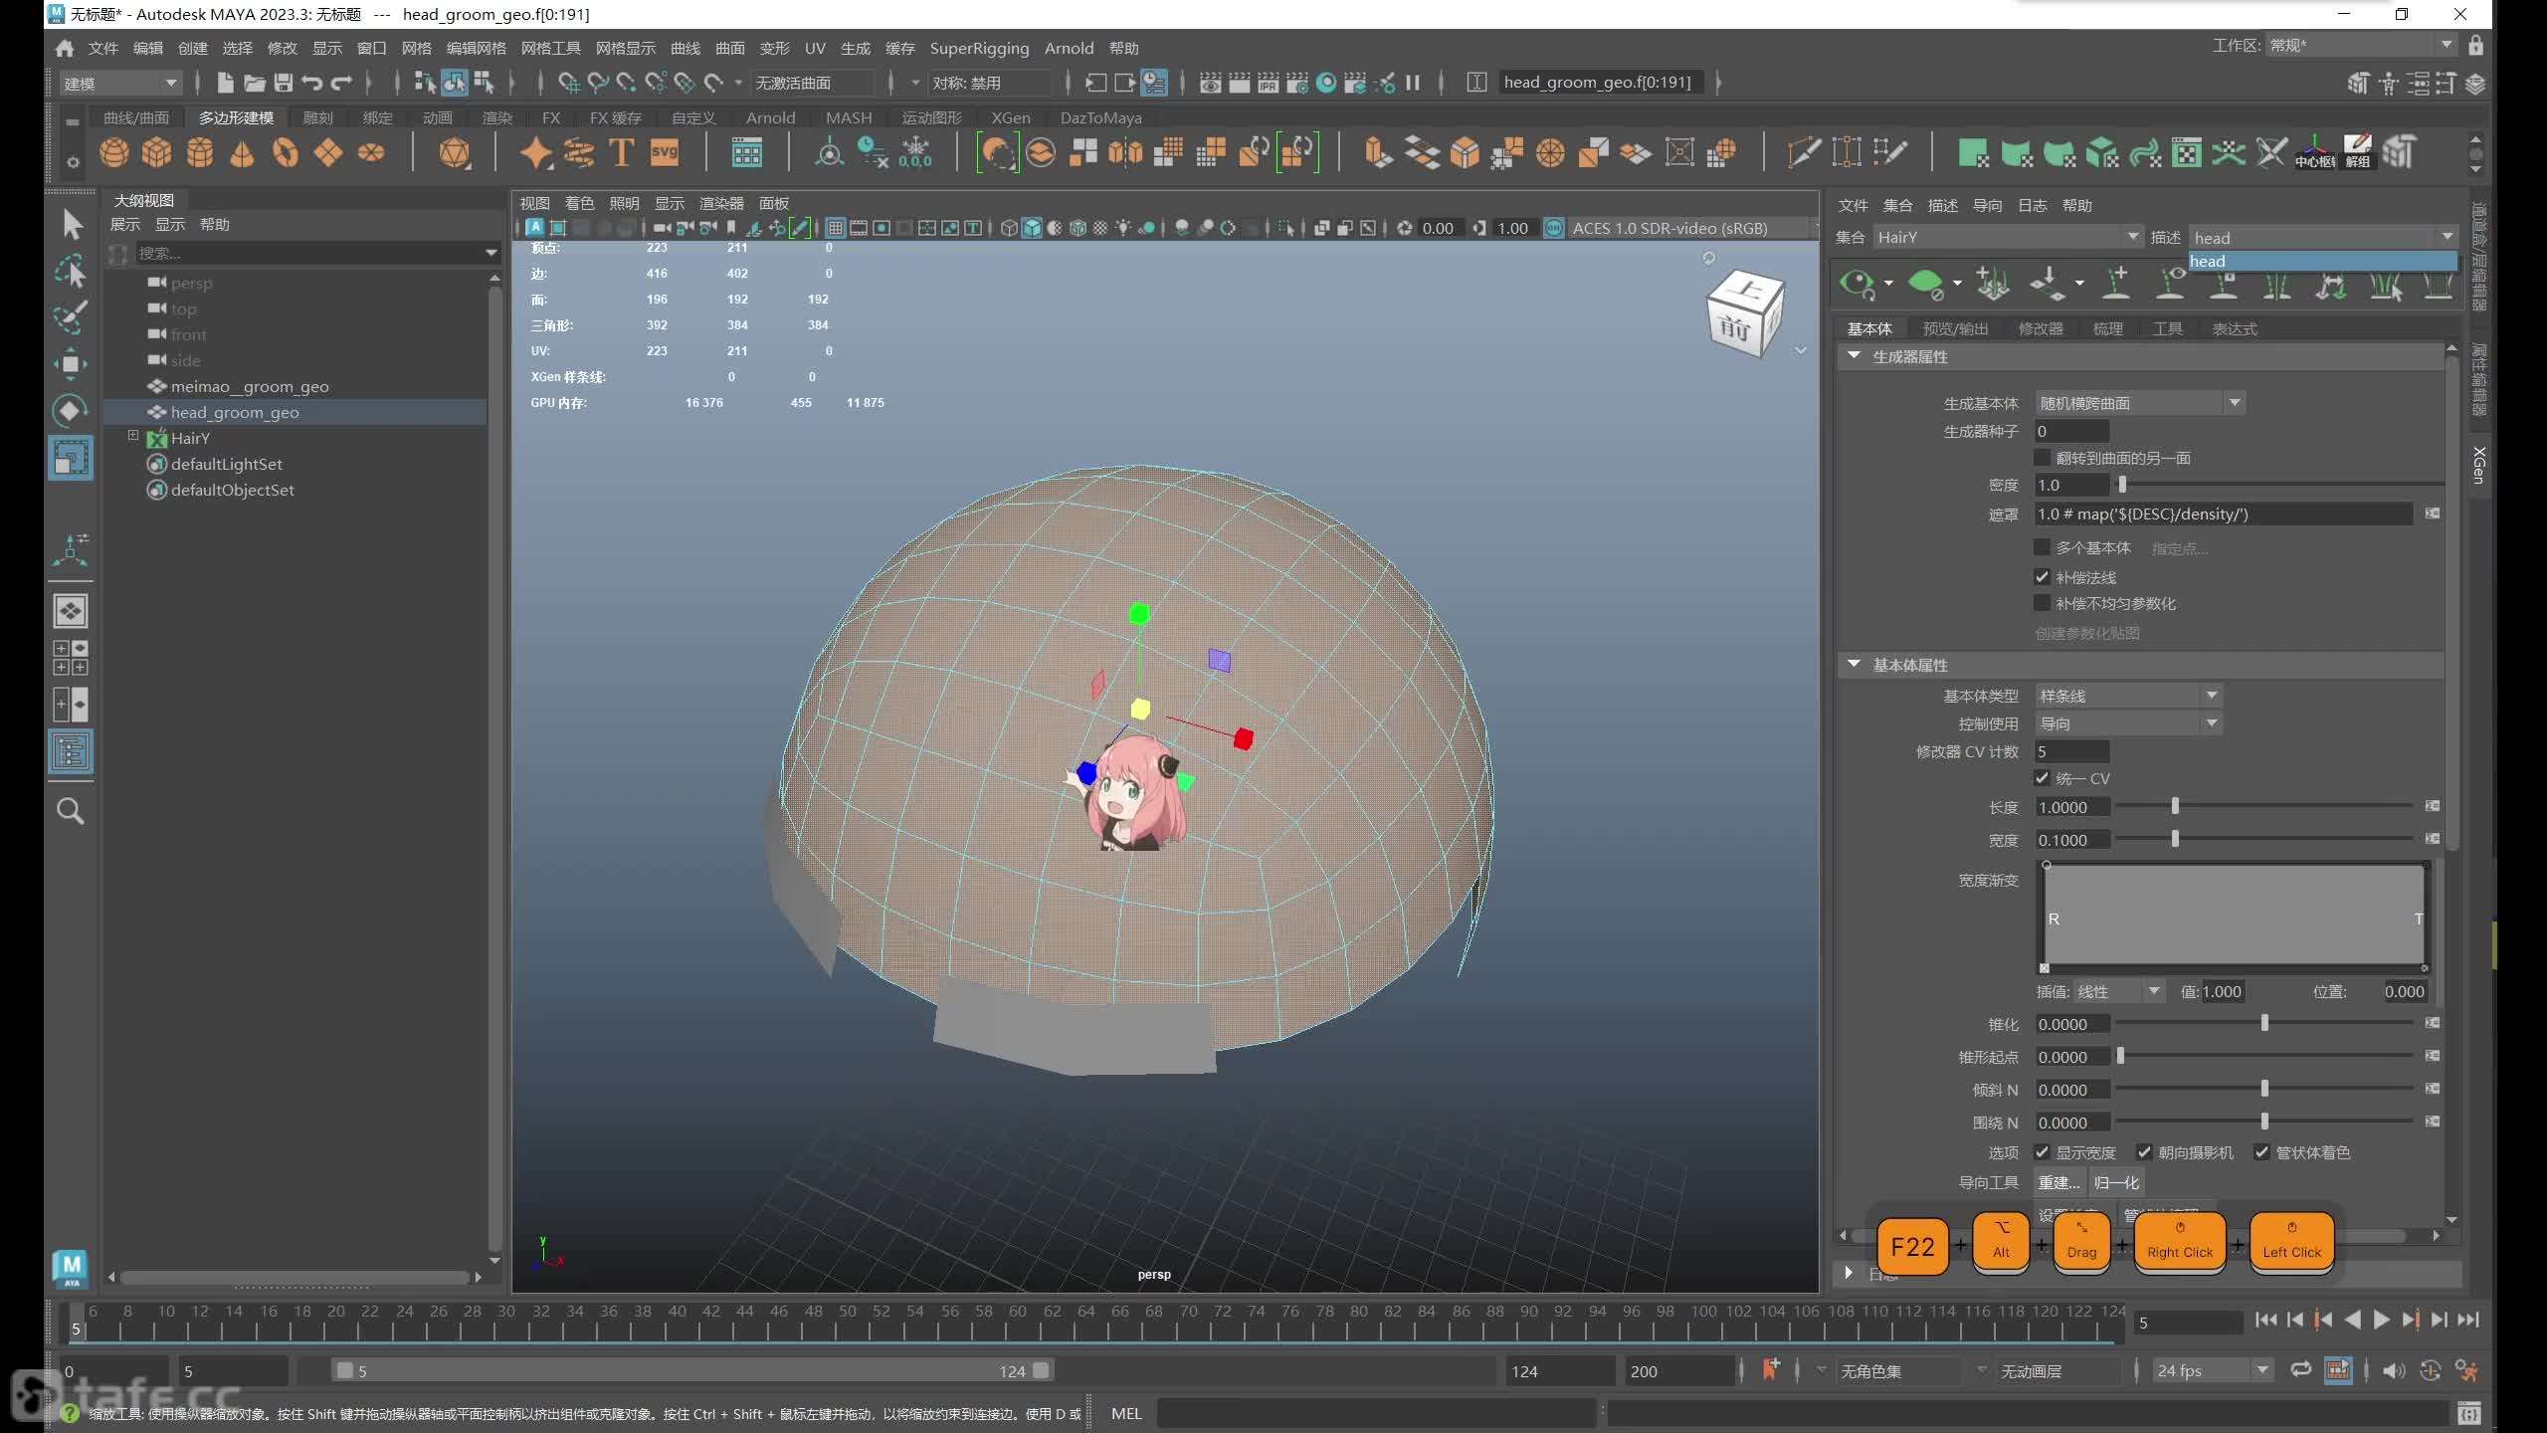This screenshot has width=2547, height=1433.
Task: Create polygon text with the T icon
Action: tap(621, 152)
